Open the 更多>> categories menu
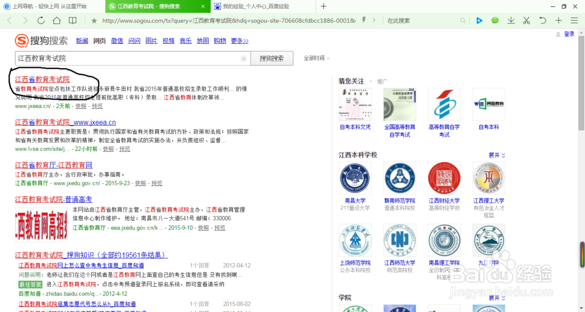The image size is (585, 312). [x=239, y=40]
